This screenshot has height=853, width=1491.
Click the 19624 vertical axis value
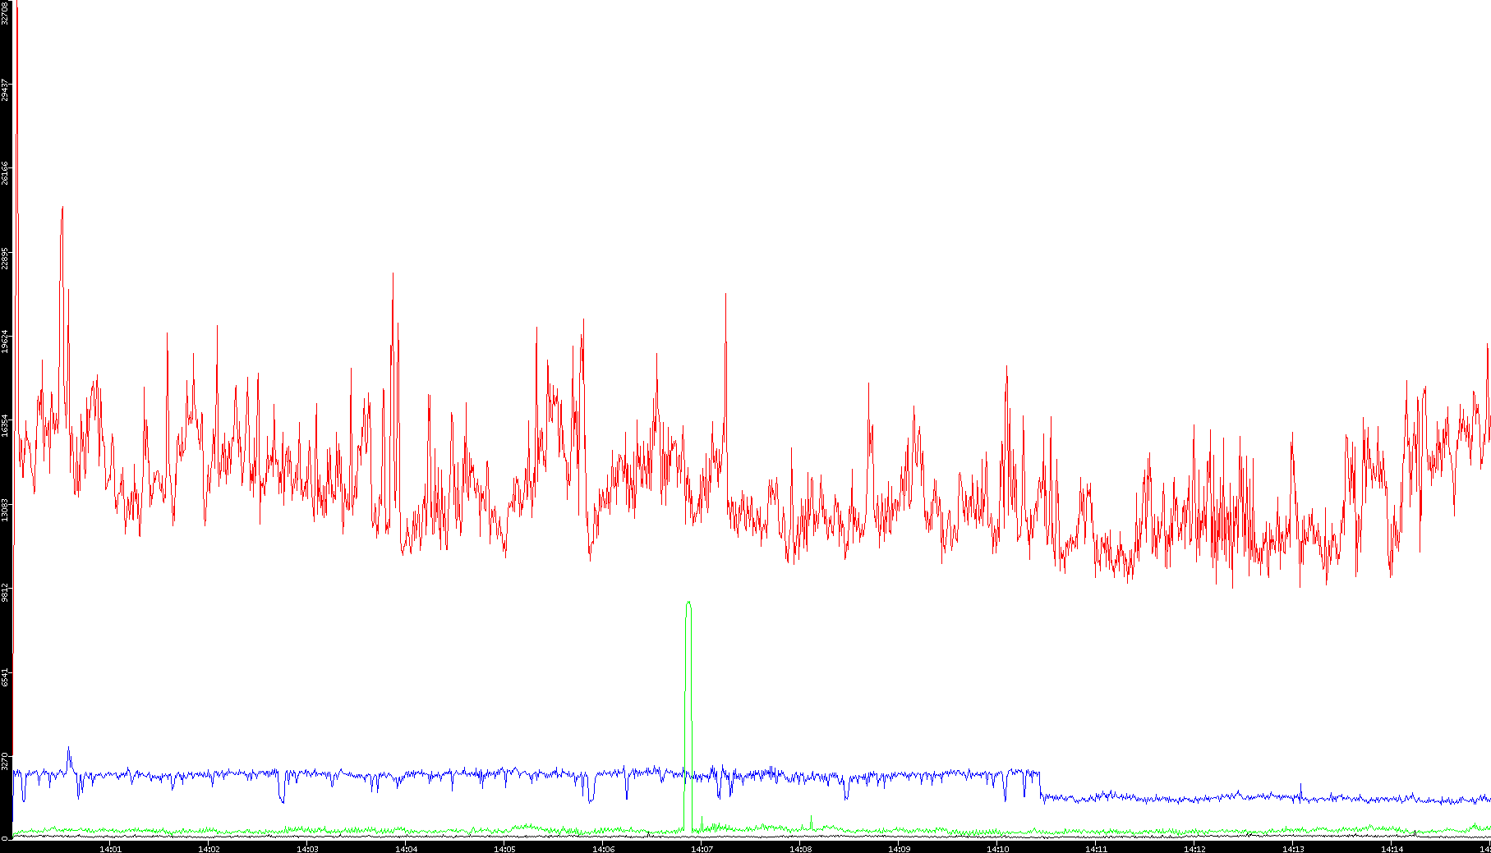6,342
